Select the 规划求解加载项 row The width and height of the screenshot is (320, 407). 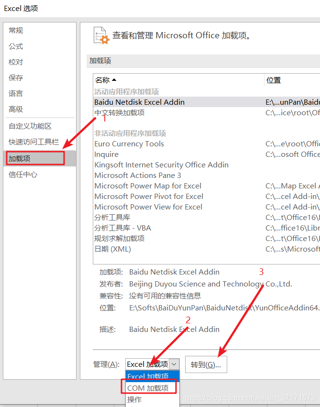207,238
